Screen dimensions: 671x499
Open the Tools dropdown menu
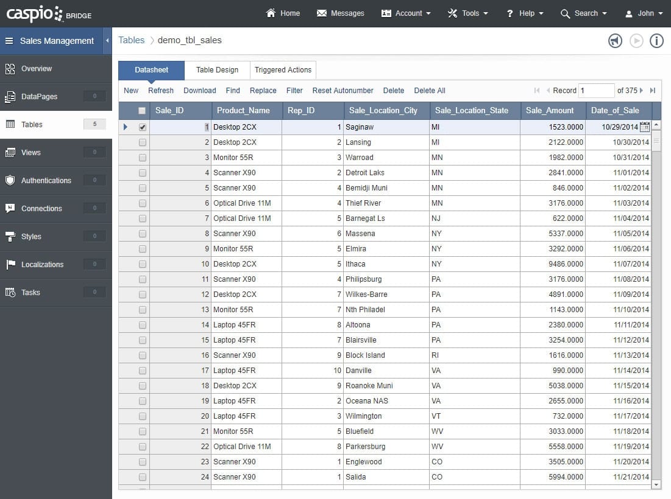click(x=468, y=13)
